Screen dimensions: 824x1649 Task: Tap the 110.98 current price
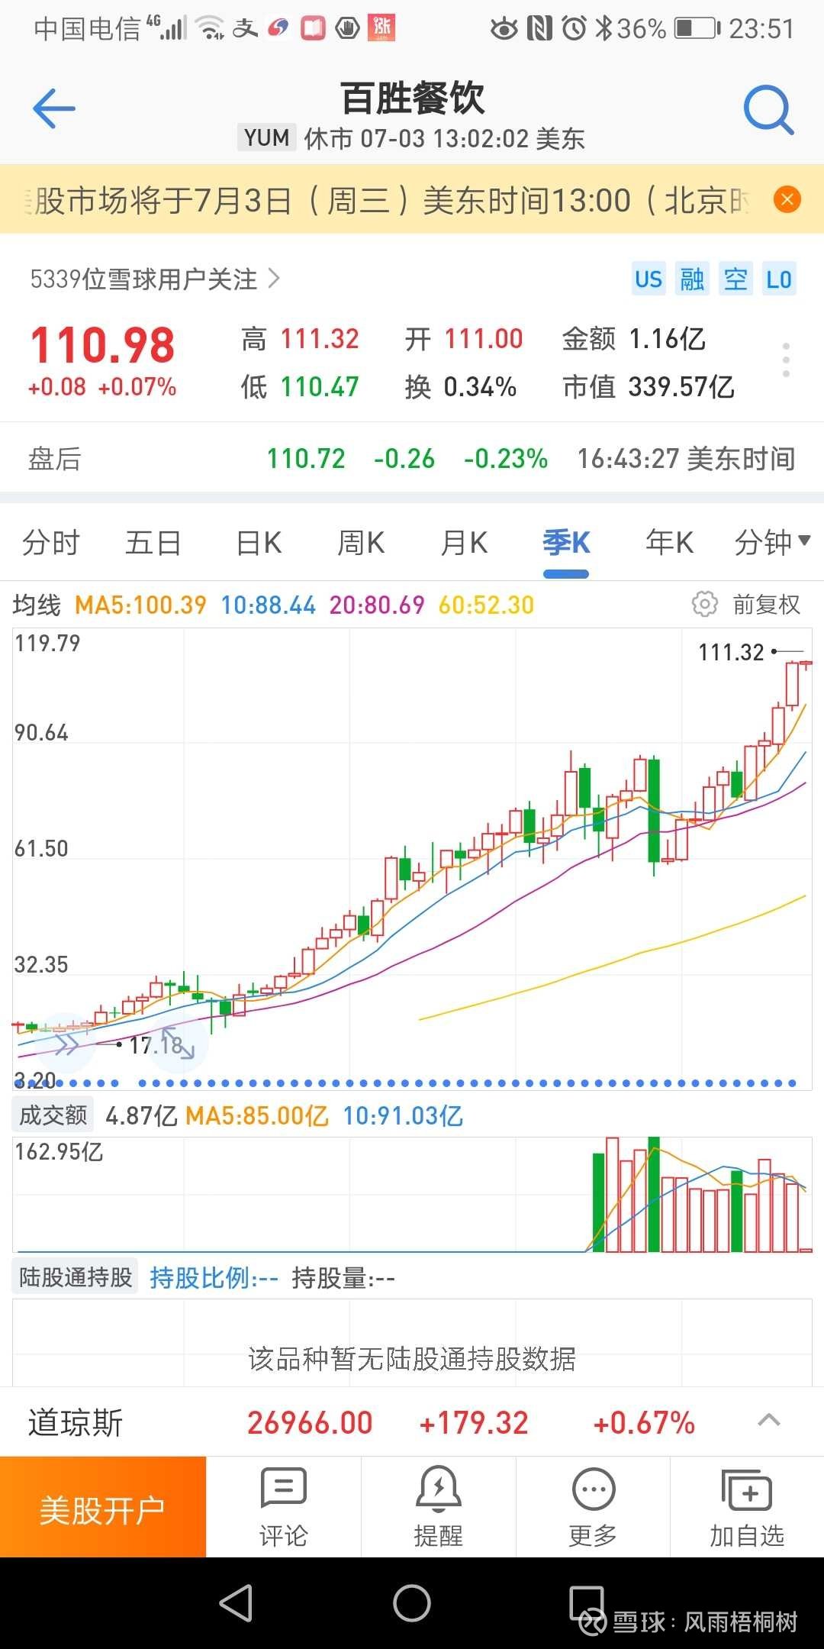pos(103,344)
